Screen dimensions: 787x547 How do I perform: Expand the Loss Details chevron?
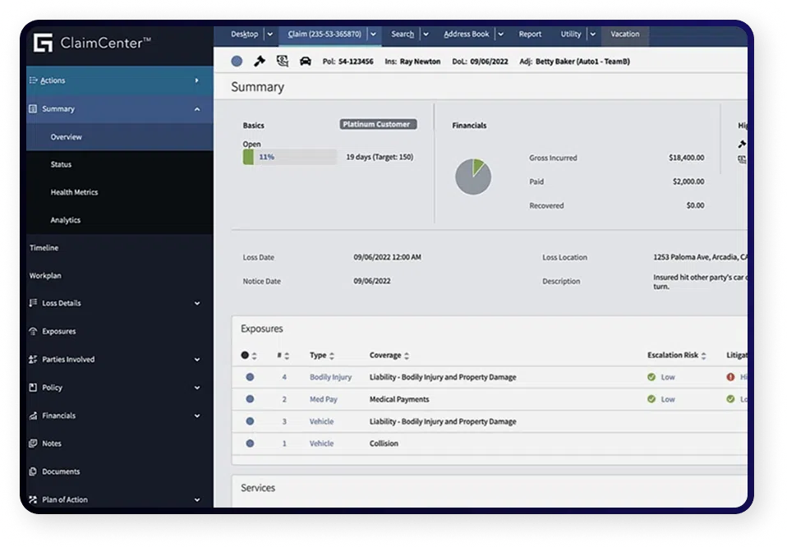point(197,303)
